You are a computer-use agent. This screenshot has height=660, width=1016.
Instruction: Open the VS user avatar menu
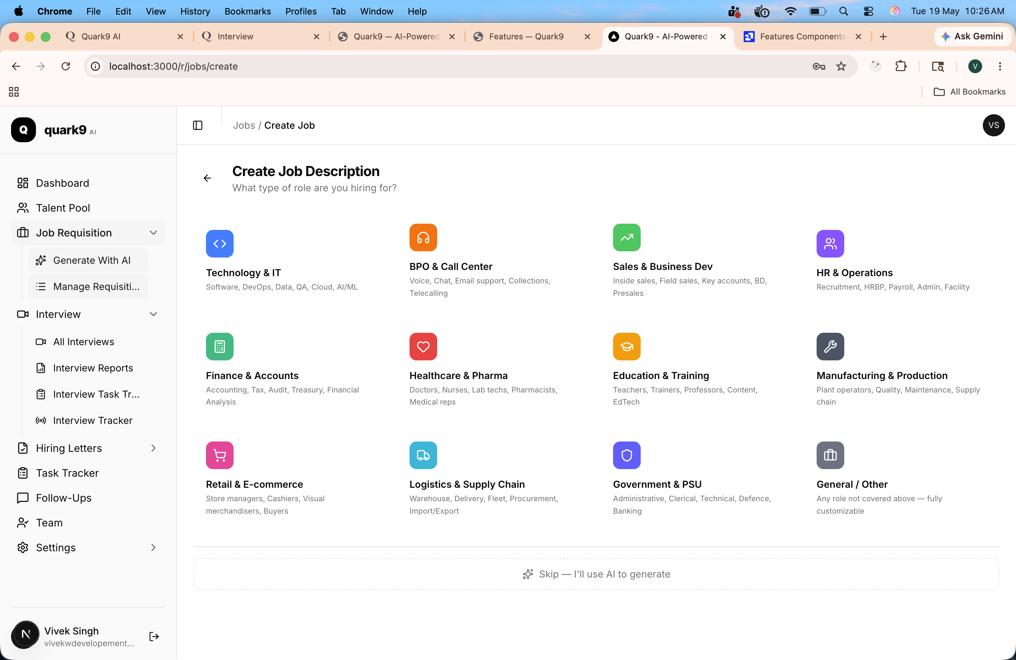pyautogui.click(x=994, y=125)
